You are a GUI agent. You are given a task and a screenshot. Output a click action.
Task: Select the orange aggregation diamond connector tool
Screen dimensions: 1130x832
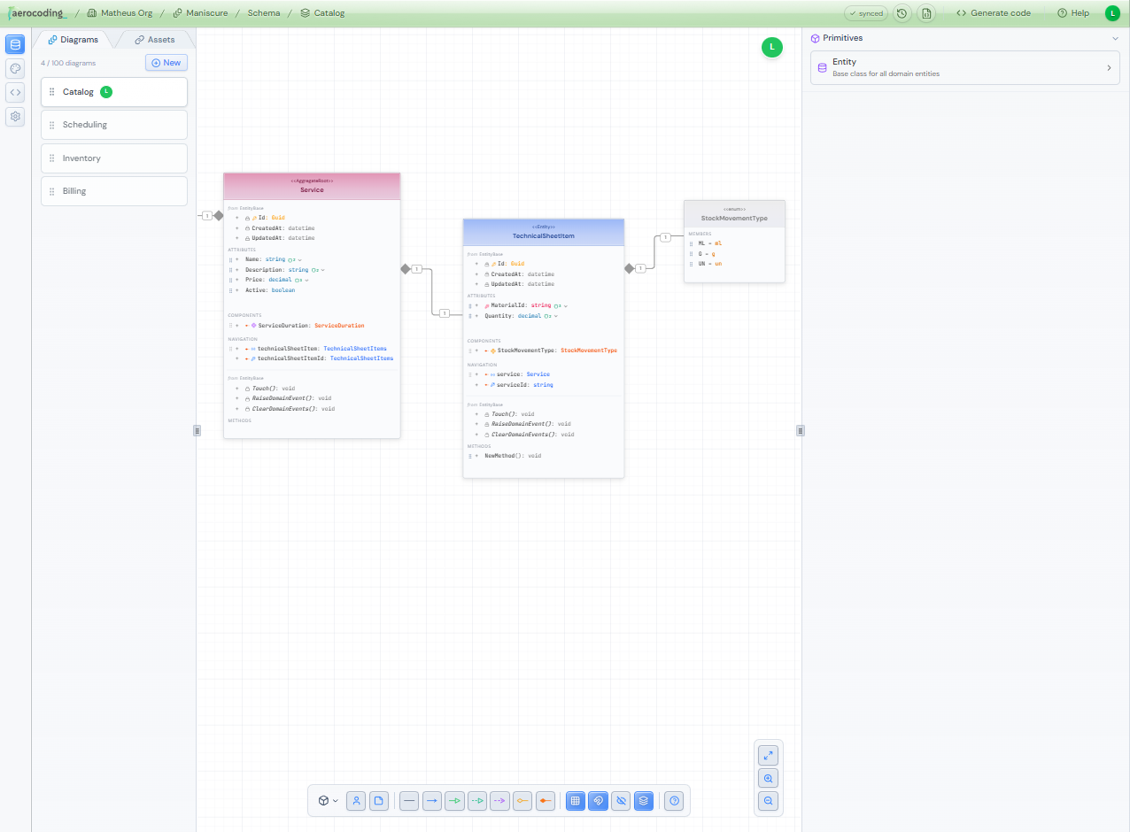522,800
